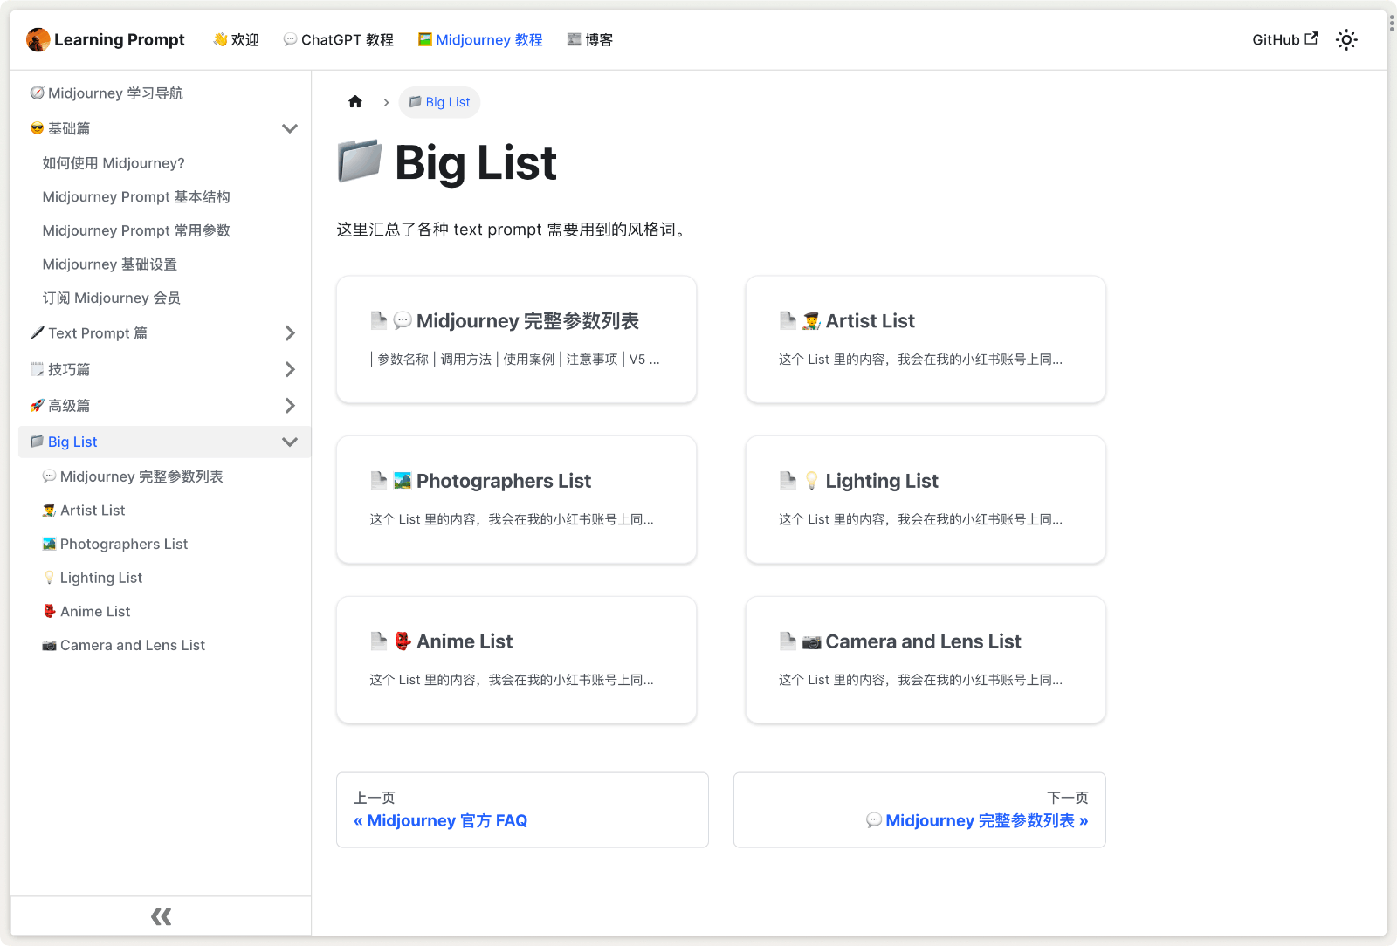Toggle dark/light mode sun icon
1397x946 pixels.
pos(1346,39)
